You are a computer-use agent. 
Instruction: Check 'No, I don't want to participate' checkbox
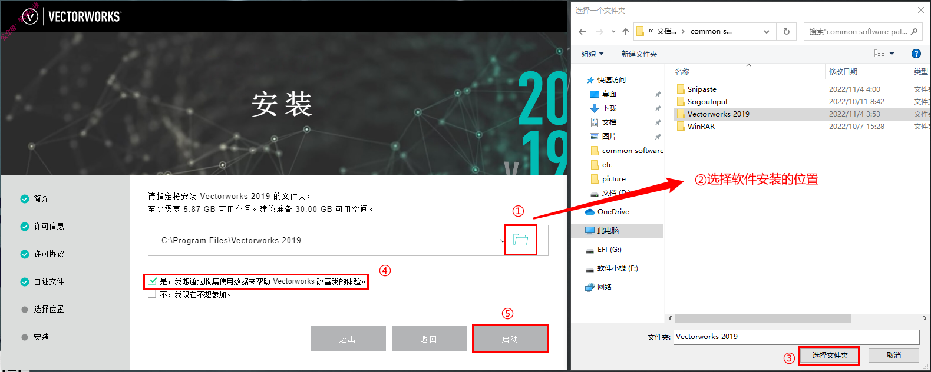152,294
